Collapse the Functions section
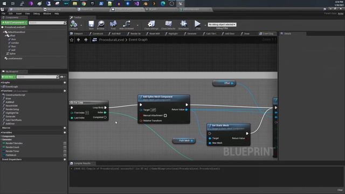Image resolution: width=345 pixels, height=194 pixels. (1, 91)
